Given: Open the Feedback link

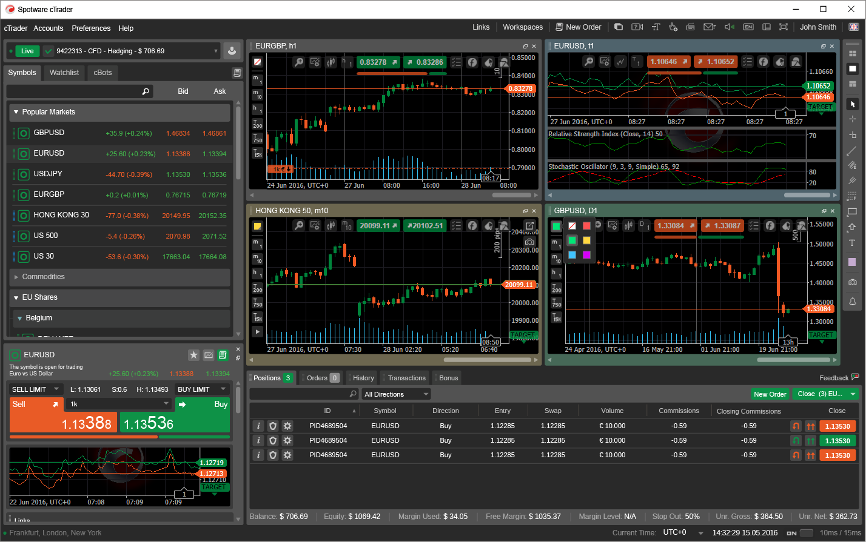Looking at the screenshot, I should click(x=838, y=378).
